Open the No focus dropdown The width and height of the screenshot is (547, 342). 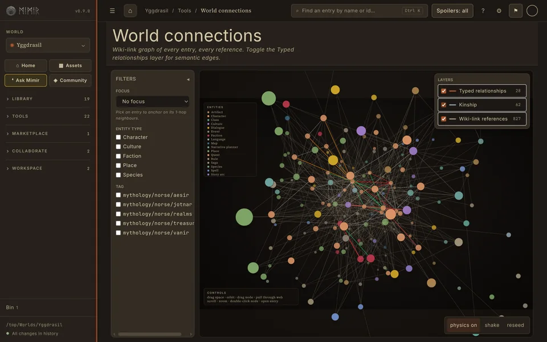tap(153, 101)
